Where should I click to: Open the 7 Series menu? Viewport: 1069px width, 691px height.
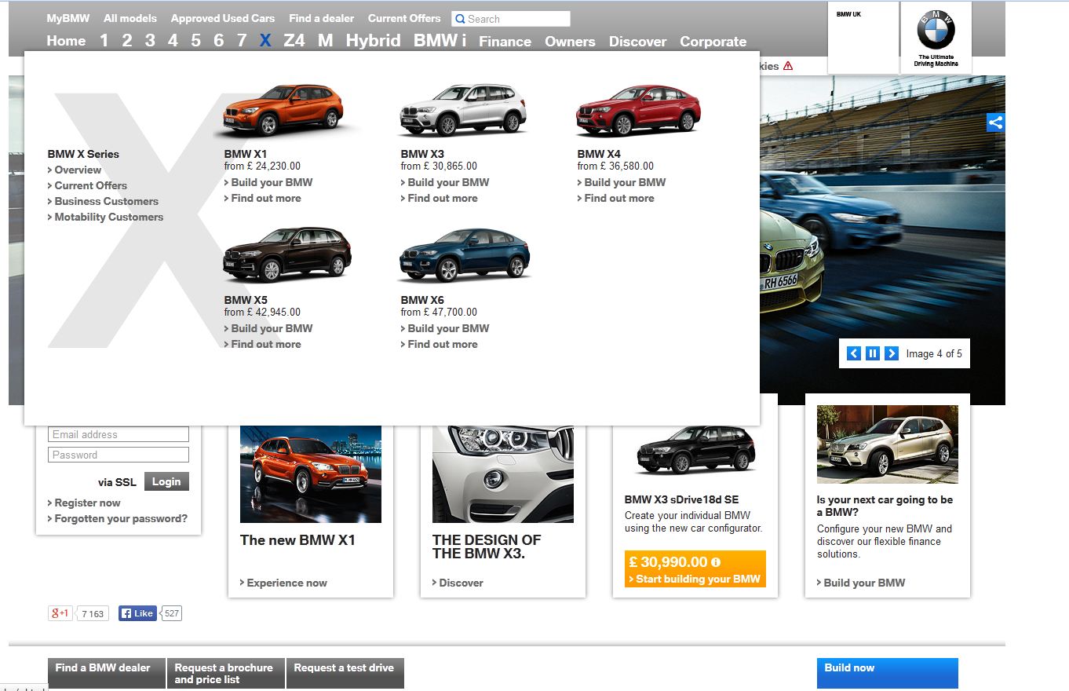241,40
